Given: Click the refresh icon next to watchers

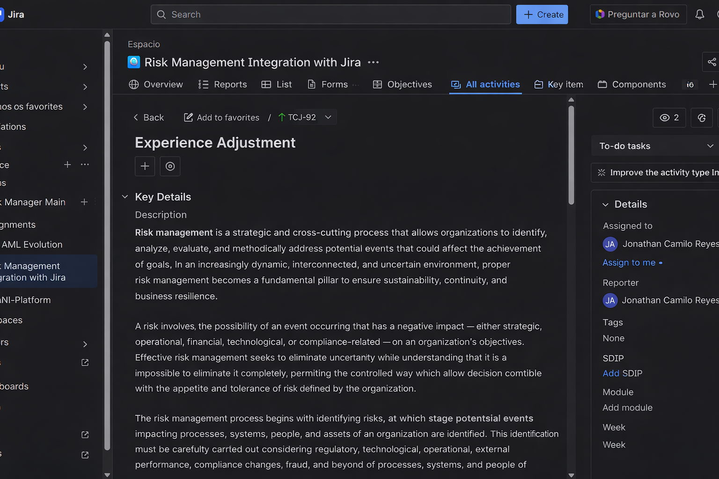Looking at the screenshot, I should coord(701,118).
